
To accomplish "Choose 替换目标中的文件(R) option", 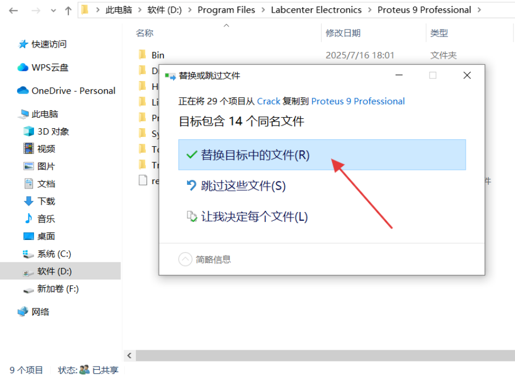I will (x=322, y=155).
